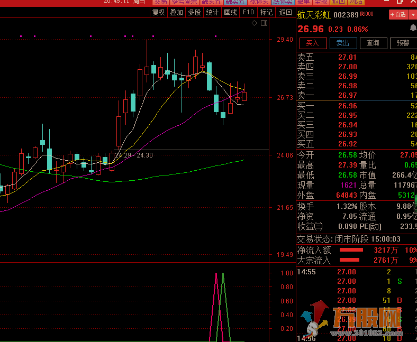417x342 pixels.
Task: Click the 卖一 price 26.97
Action: pos(347,95)
